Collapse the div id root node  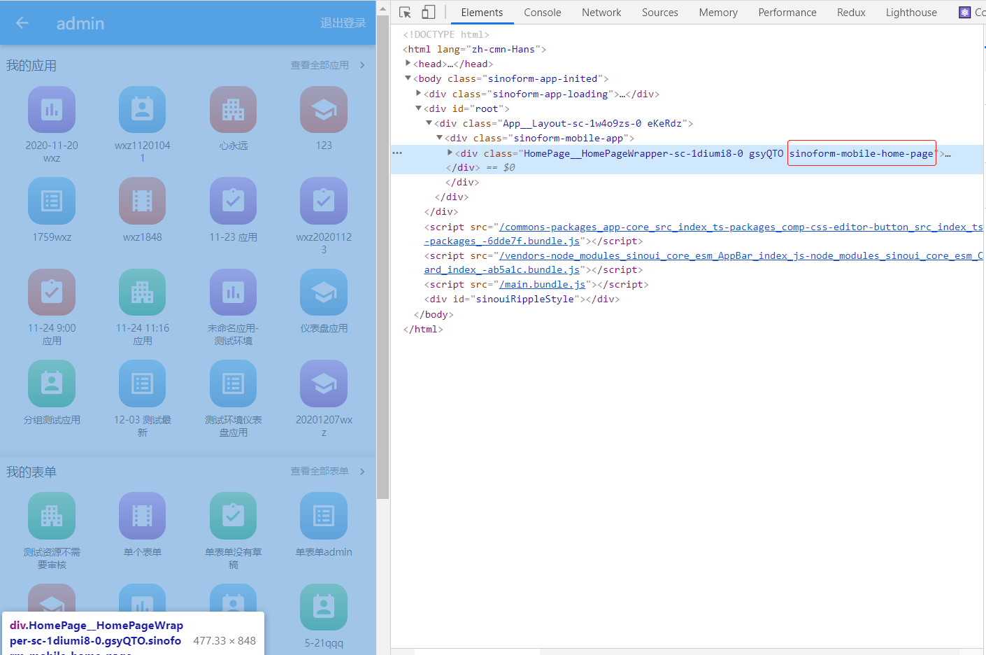(419, 108)
